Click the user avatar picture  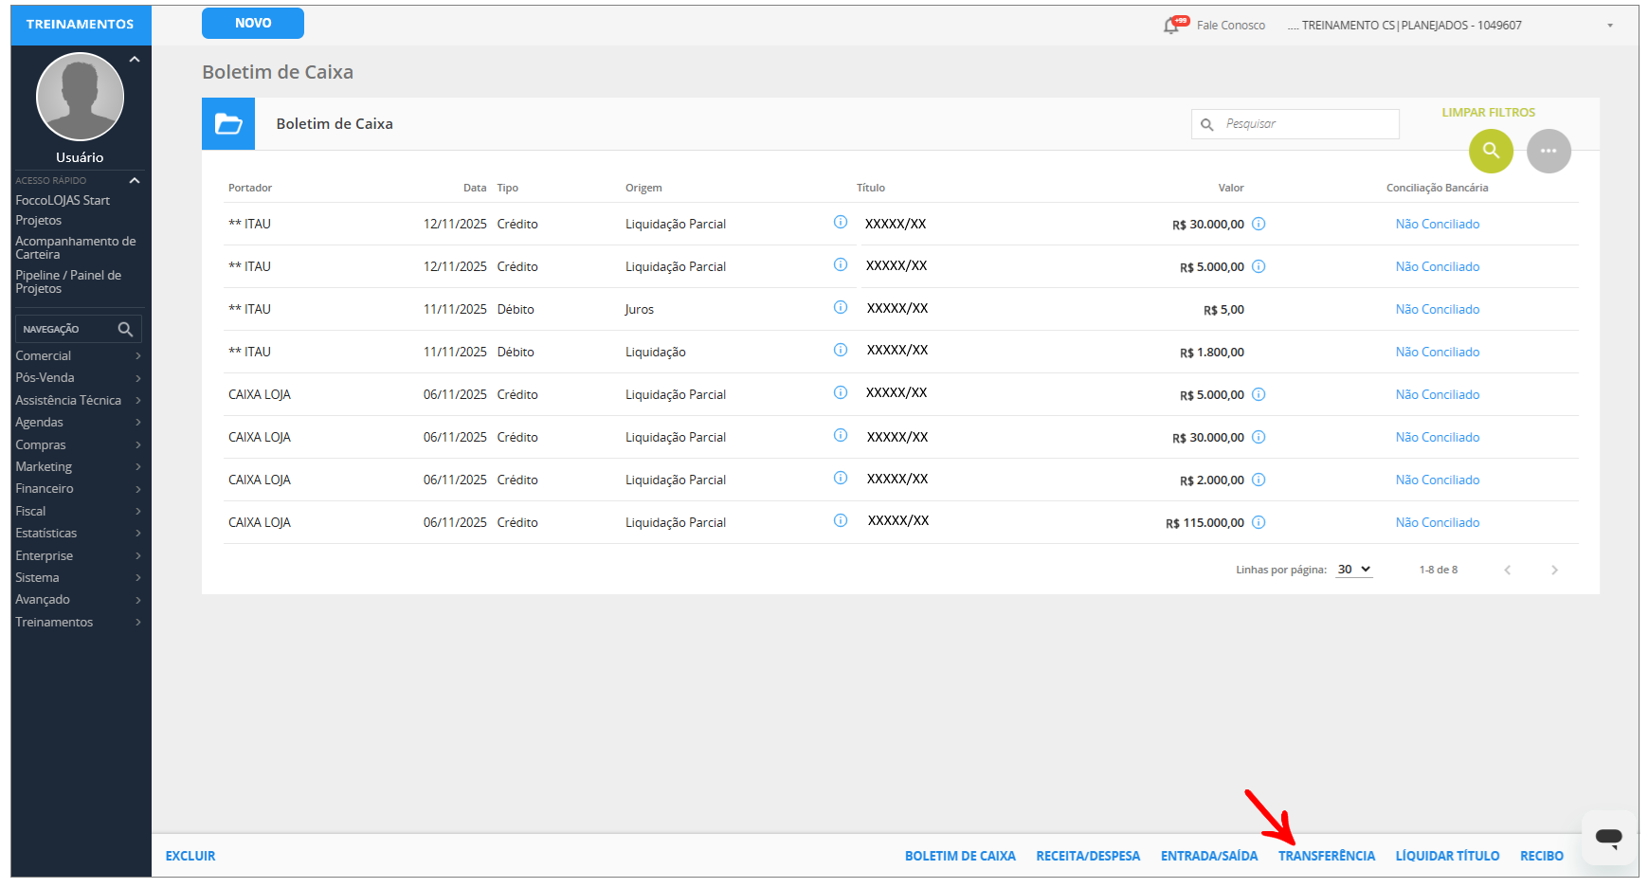click(80, 97)
